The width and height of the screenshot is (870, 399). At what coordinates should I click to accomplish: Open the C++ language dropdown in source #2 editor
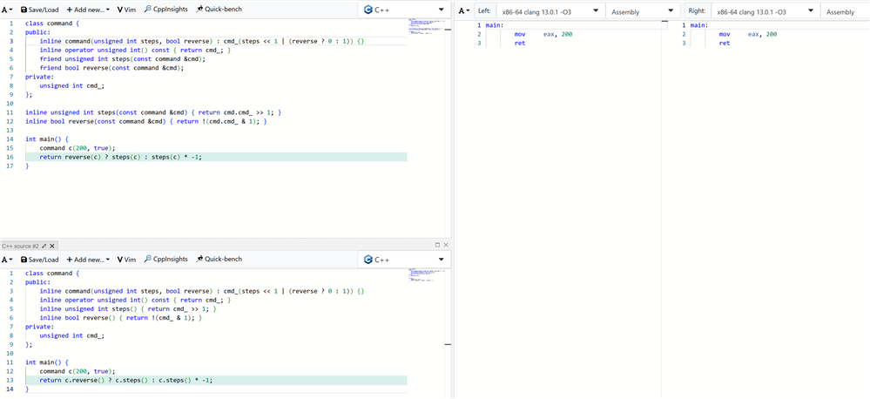click(x=404, y=259)
